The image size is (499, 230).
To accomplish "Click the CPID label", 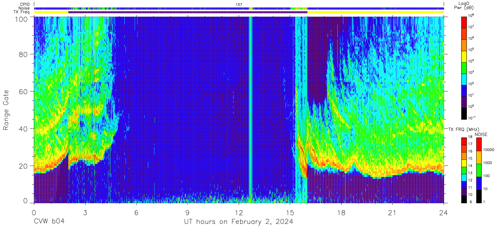I will click(x=24, y=4).
